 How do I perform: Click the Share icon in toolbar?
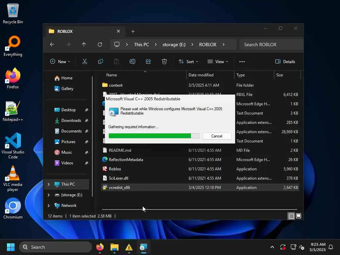[148, 61]
